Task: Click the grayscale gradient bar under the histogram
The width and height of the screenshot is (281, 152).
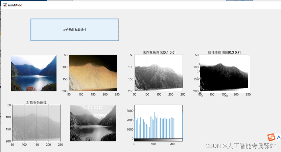Action: coord(158,140)
